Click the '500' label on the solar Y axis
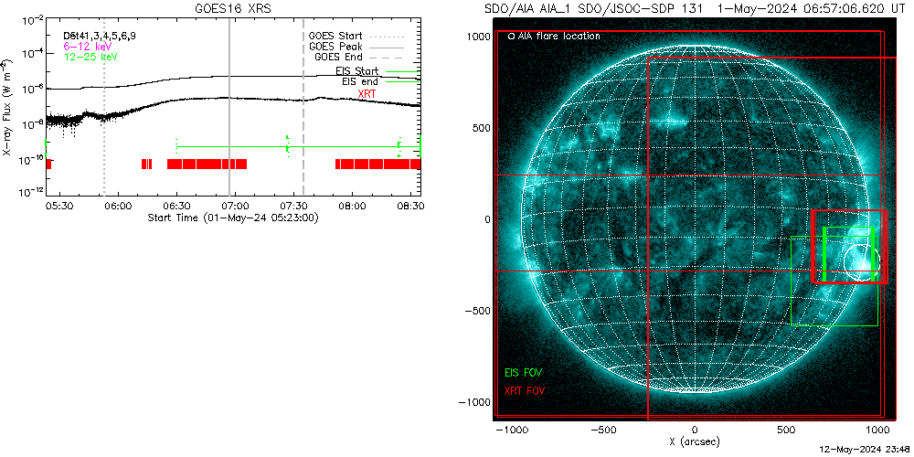The image size is (914, 457). [481, 128]
